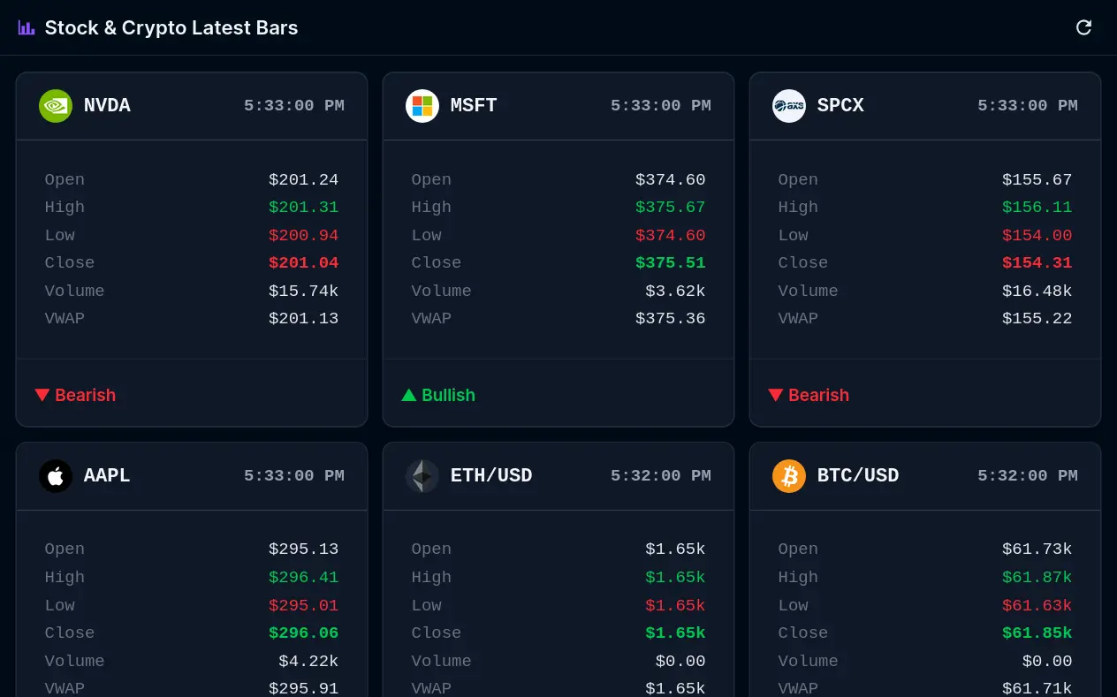This screenshot has height=697, width=1117.
Task: Click AAPL close price $296.06
Action: tap(304, 633)
